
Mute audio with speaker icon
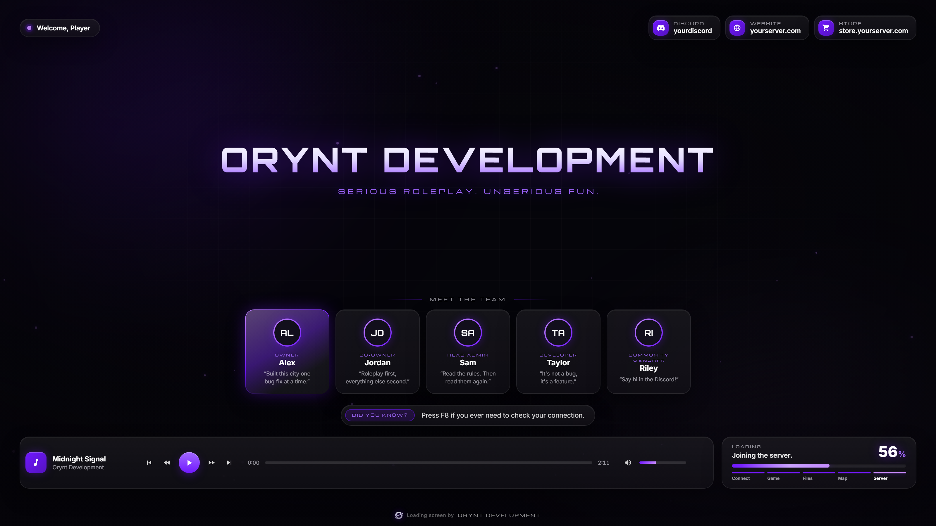[628, 463]
